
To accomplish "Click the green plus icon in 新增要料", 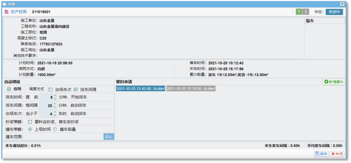I will pos(326,82).
